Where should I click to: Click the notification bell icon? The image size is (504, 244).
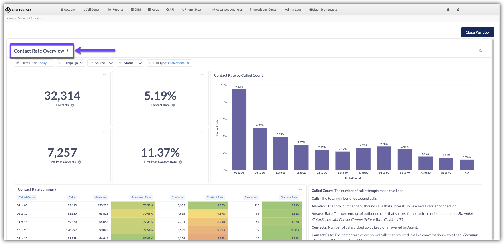click(448, 10)
